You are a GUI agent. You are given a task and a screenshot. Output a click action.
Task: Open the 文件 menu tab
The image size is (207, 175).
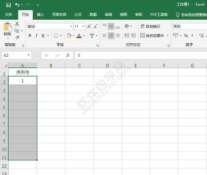coord(9,15)
